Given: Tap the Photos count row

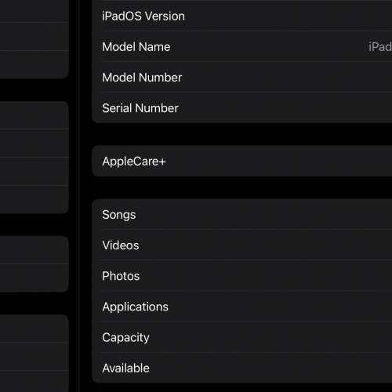Looking at the screenshot, I should (242, 276).
